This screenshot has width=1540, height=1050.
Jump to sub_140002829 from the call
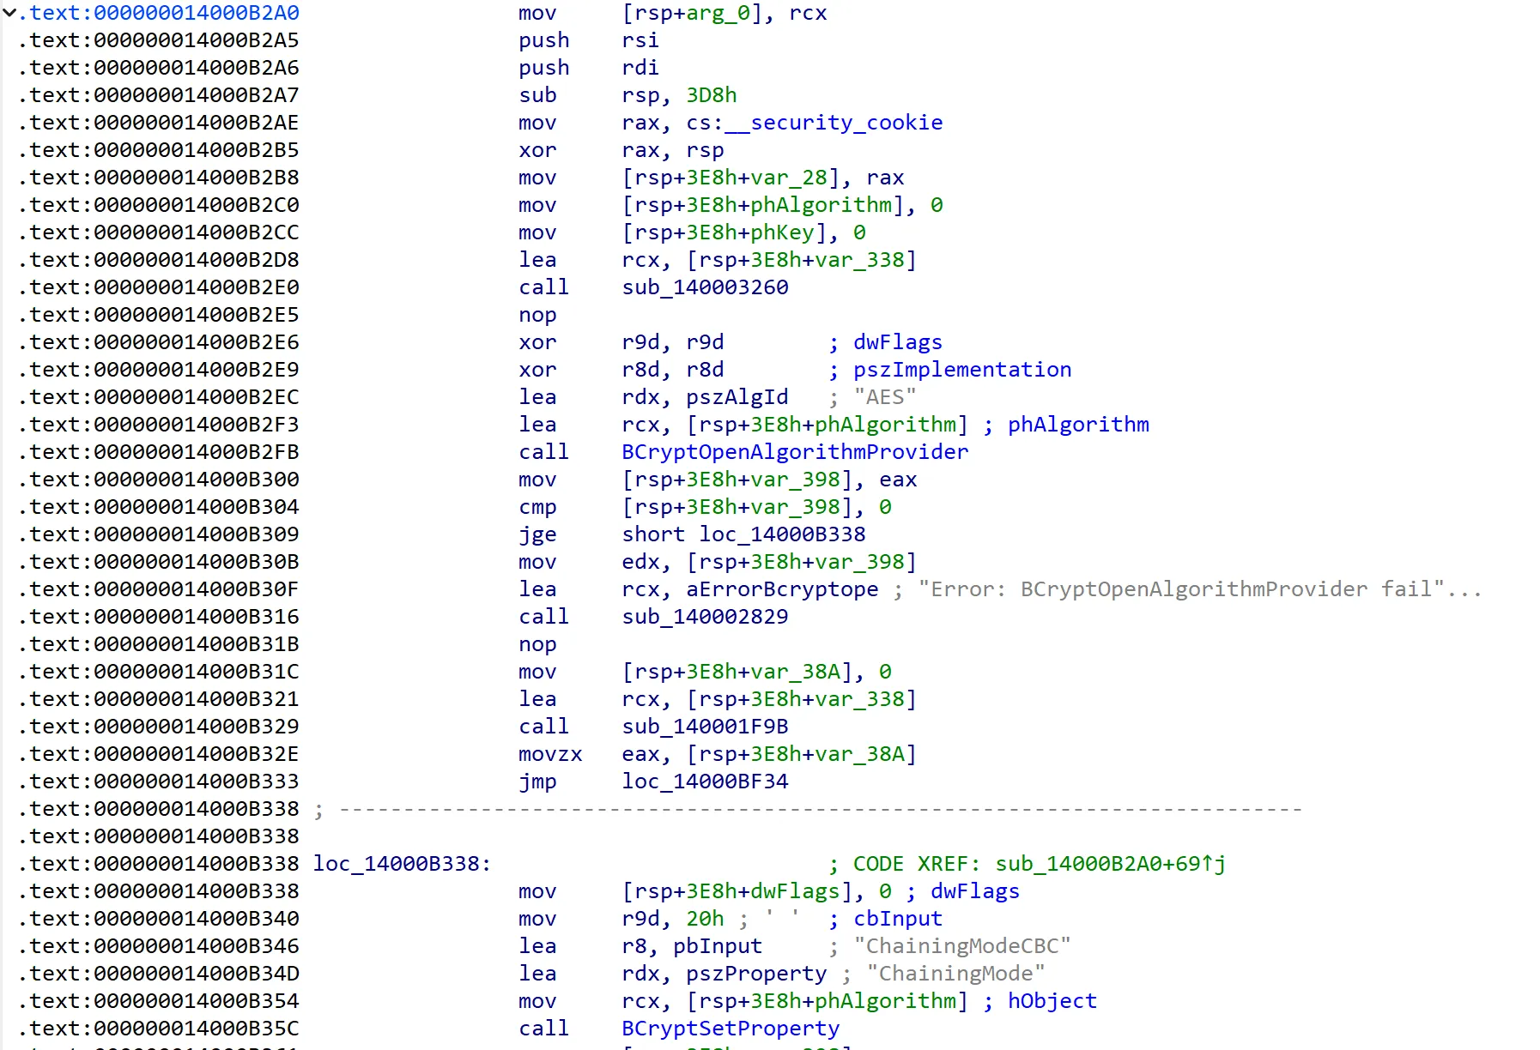[x=705, y=617]
